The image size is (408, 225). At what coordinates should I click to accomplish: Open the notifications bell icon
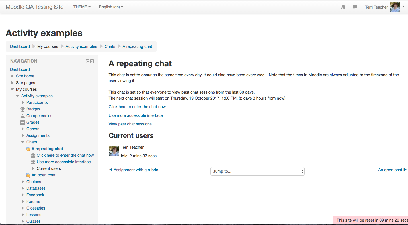coord(343,7)
